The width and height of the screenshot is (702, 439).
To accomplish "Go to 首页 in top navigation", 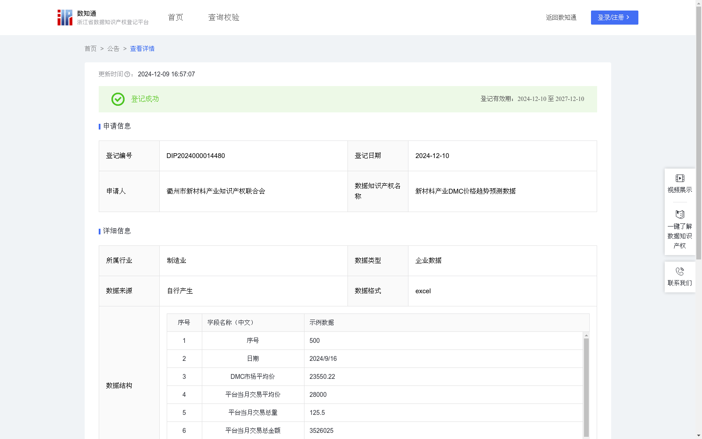I will [175, 17].
